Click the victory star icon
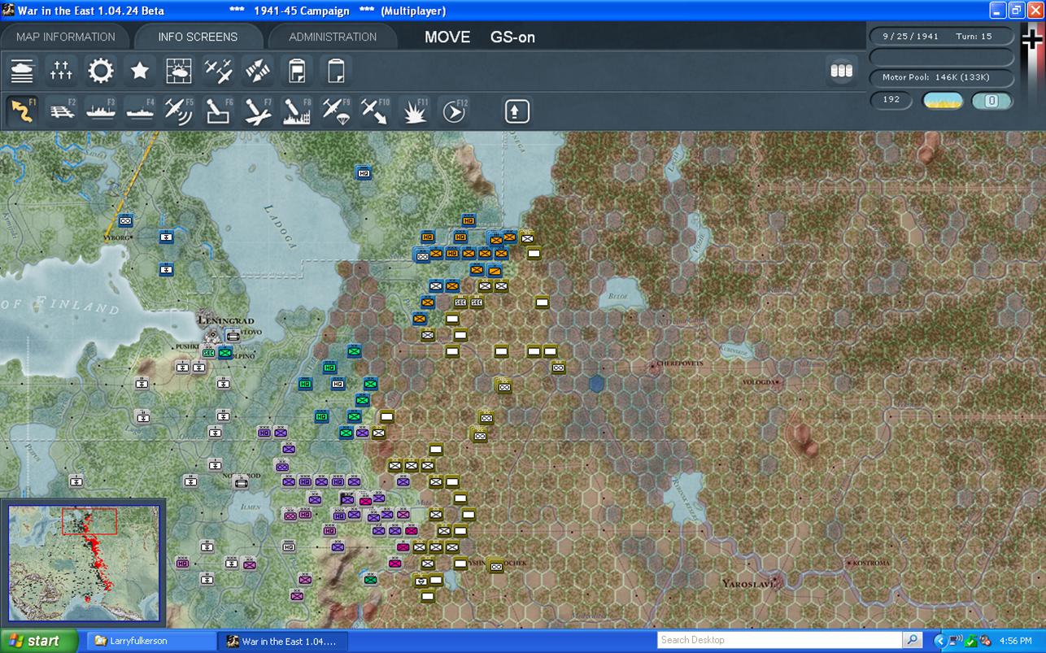Image resolution: width=1046 pixels, height=653 pixels. [140, 72]
